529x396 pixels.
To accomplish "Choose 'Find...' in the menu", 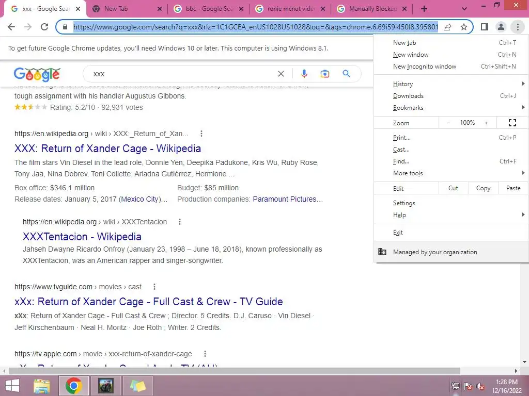I will coord(451,161).
